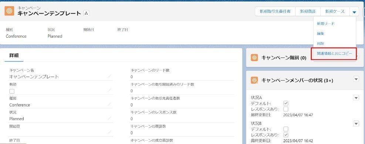Image resolution: width=365 pixels, height=144 pixels.
Task: Open the 状況A record link
Action: click(x=256, y=97)
